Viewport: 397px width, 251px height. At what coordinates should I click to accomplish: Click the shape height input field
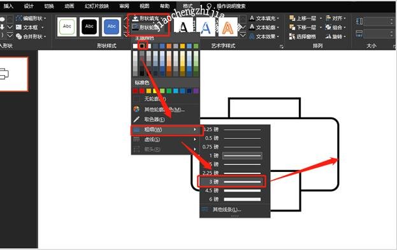379,21
